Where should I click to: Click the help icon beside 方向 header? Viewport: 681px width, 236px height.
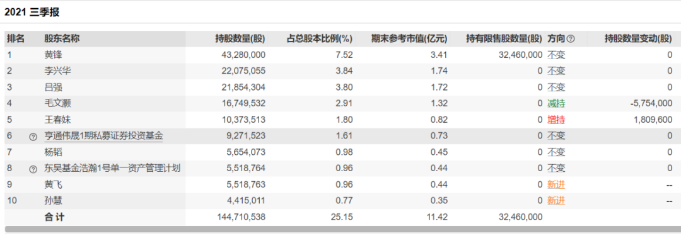click(x=571, y=39)
